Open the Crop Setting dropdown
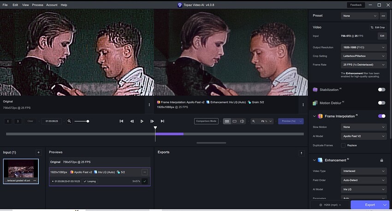Image resolution: width=392 pixels, height=211 pixels. pos(363,56)
